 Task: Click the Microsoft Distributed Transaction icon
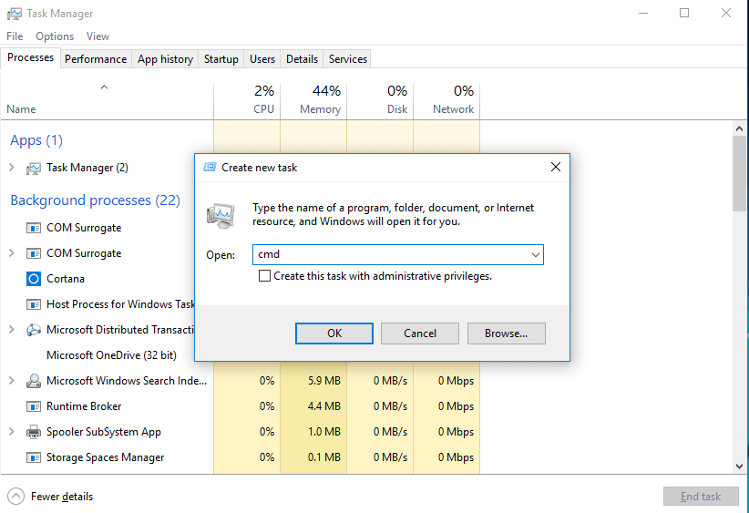click(34, 330)
